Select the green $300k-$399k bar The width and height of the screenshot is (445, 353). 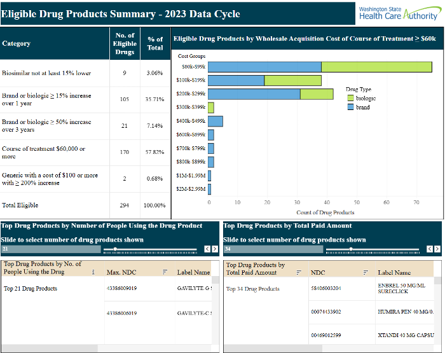coord(211,107)
